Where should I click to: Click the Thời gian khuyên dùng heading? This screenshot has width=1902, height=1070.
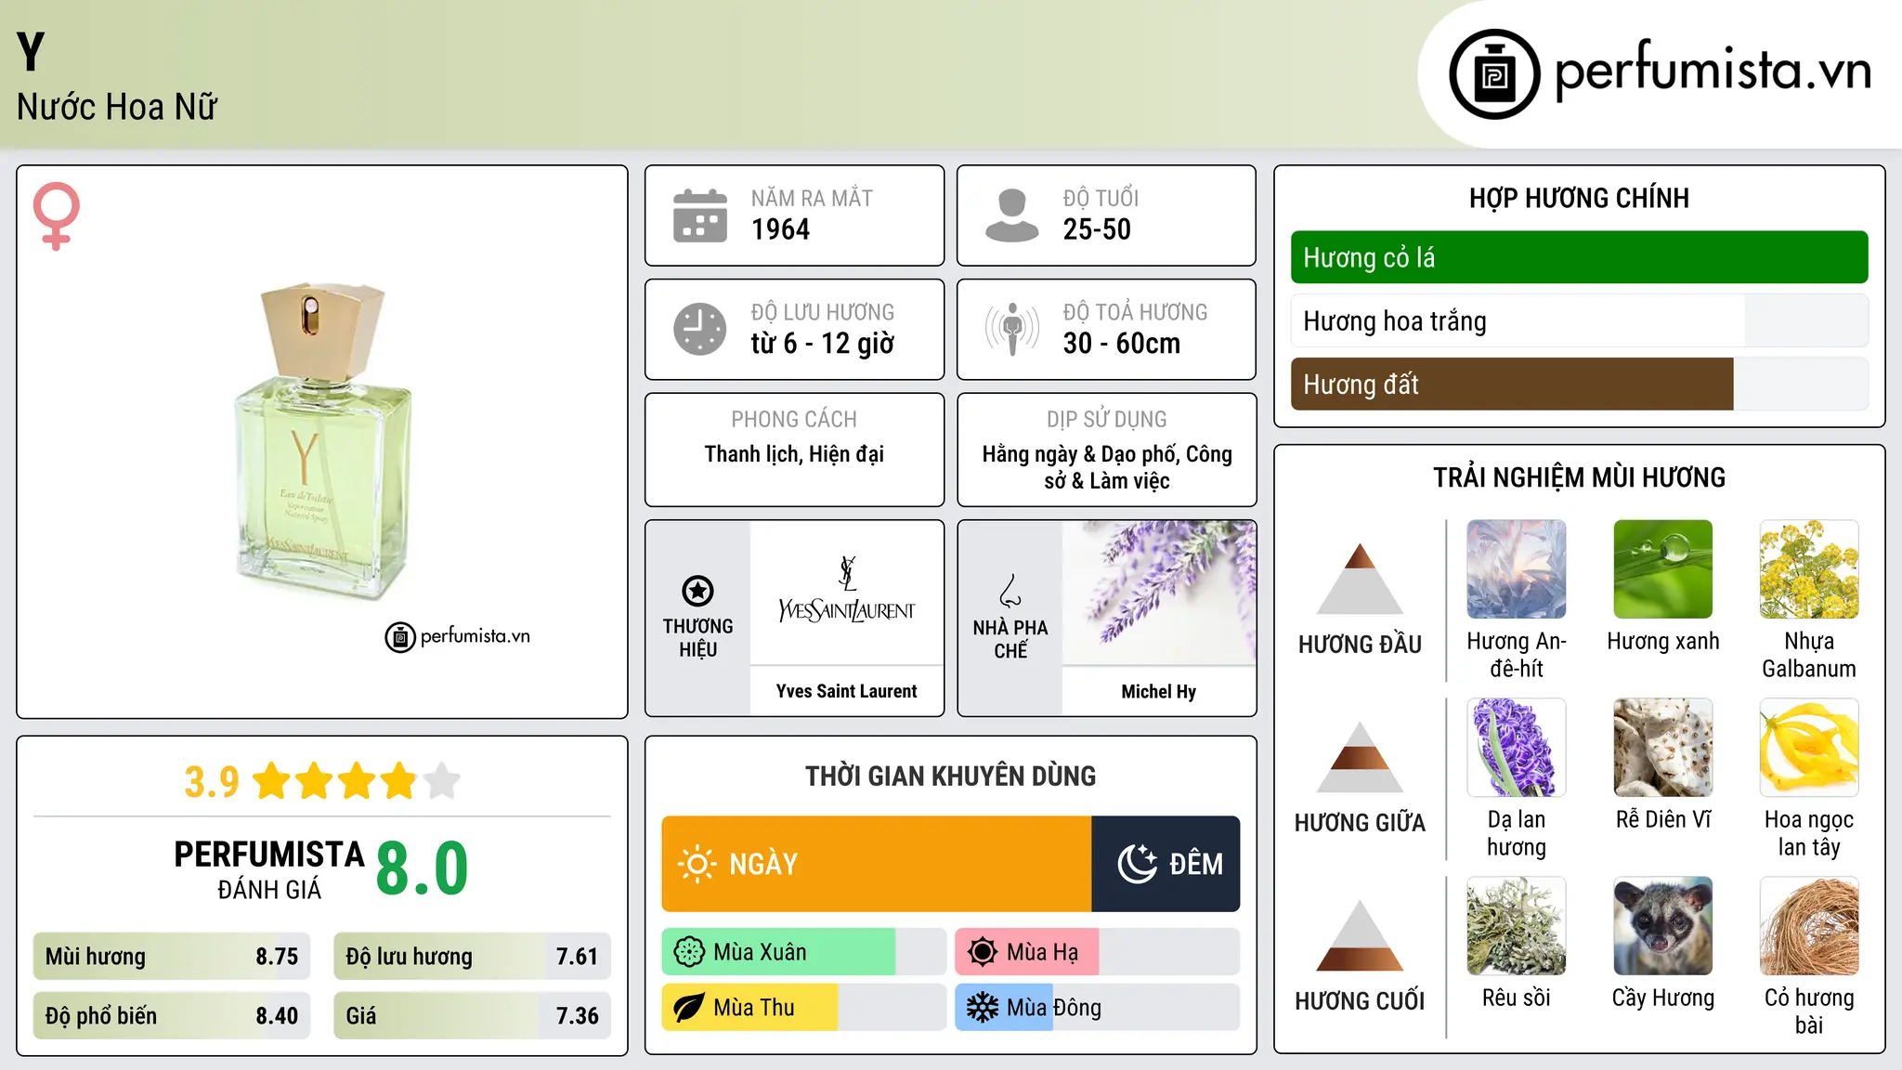pos(951,776)
